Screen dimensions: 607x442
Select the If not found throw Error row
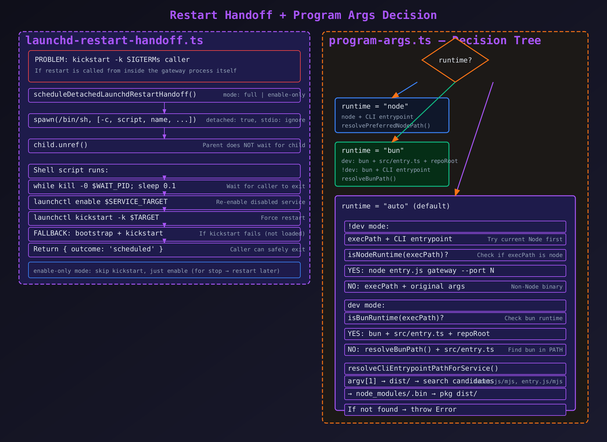coord(455,410)
